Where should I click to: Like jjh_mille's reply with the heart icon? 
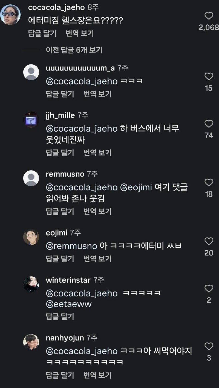(x=209, y=124)
